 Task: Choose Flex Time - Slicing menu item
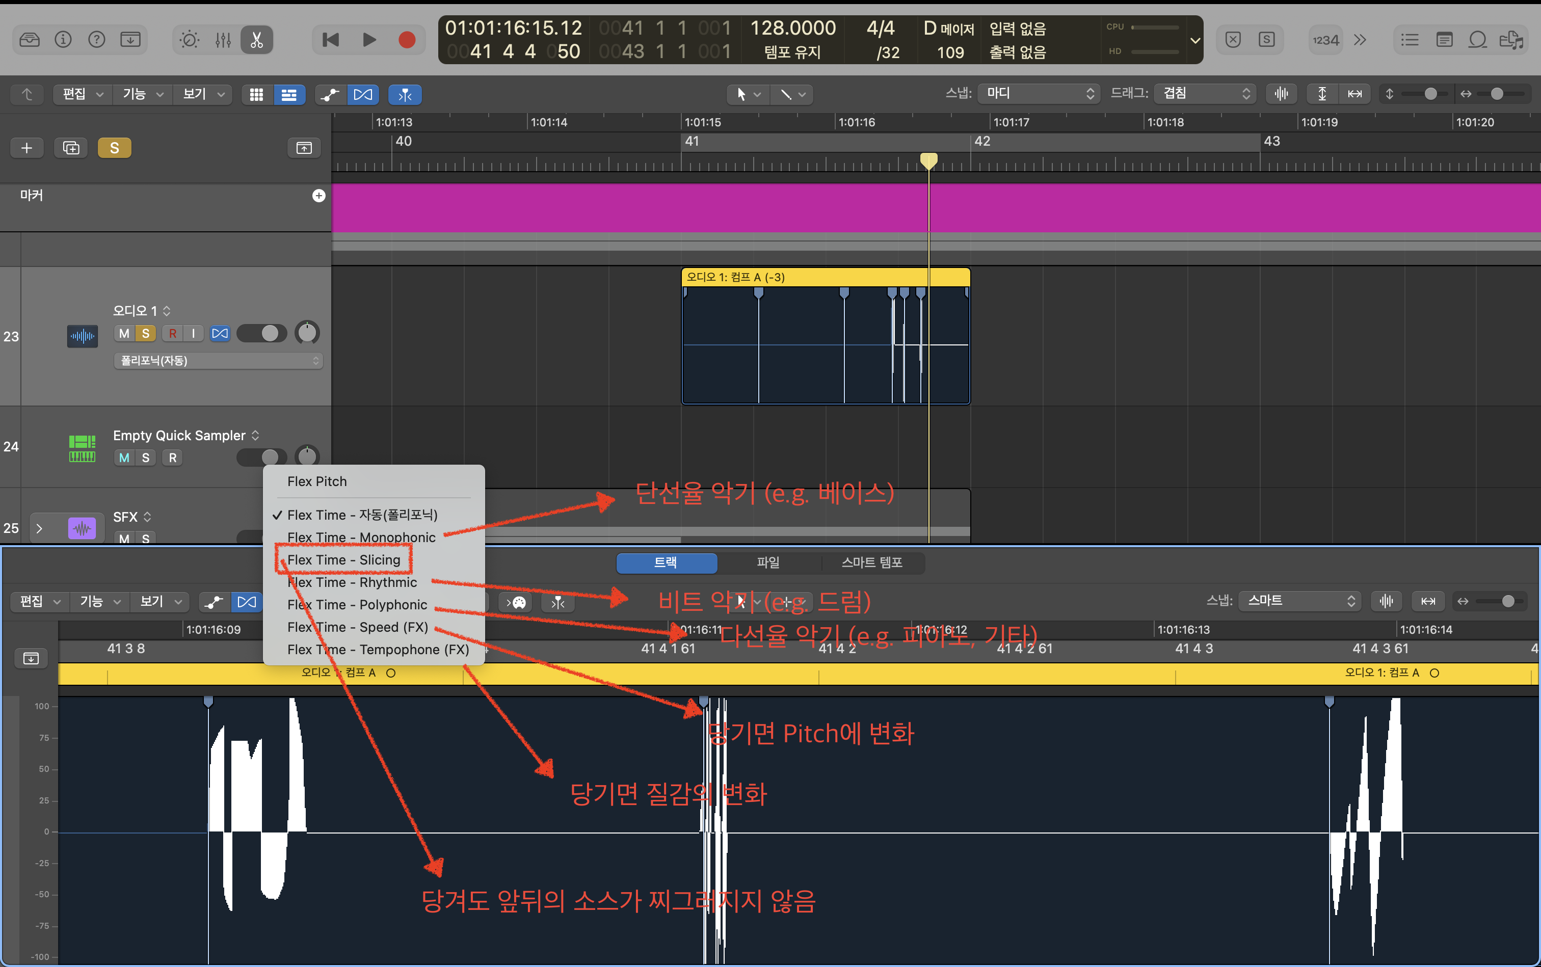(x=343, y=559)
